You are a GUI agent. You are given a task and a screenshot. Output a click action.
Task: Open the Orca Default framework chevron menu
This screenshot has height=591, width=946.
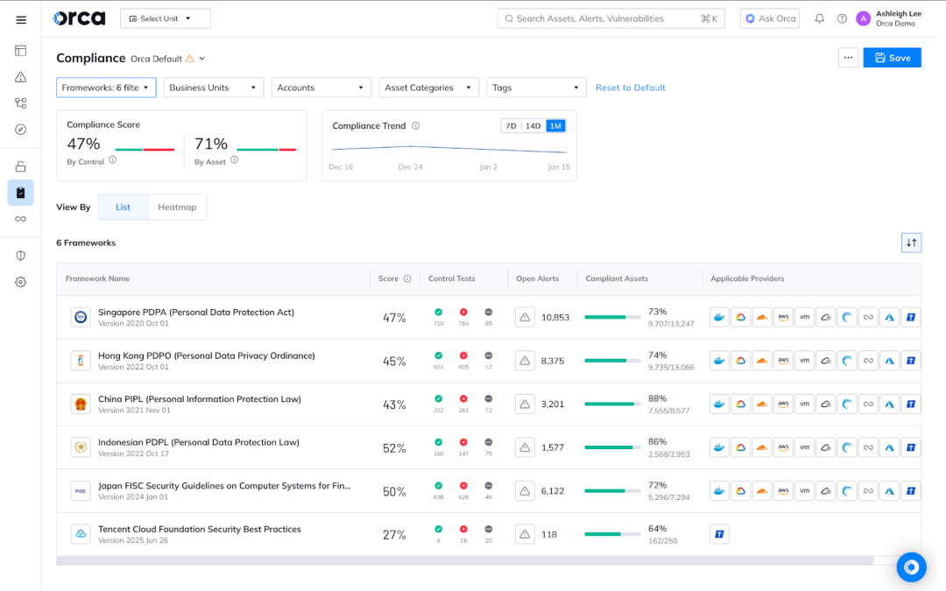click(203, 58)
